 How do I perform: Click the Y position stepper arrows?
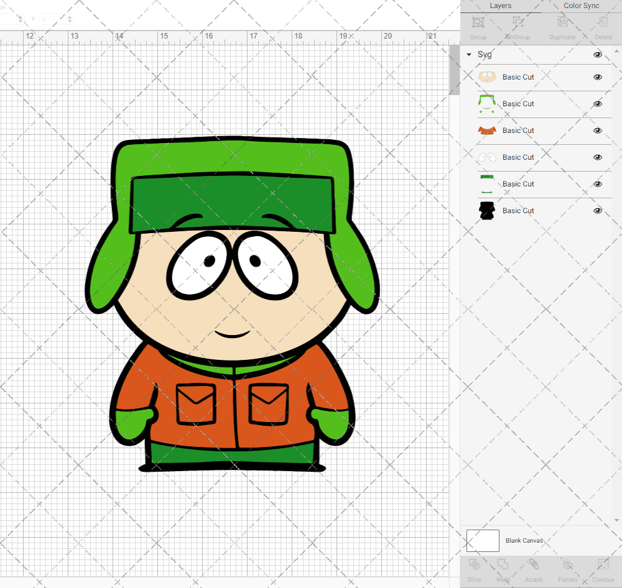click(70, 19)
